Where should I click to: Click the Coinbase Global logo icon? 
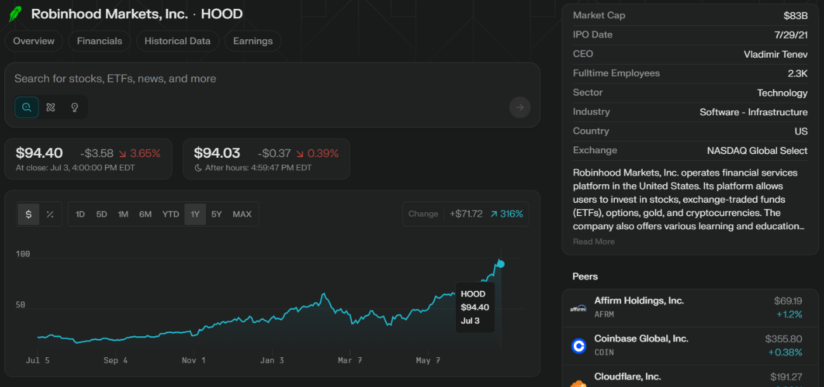click(x=578, y=346)
